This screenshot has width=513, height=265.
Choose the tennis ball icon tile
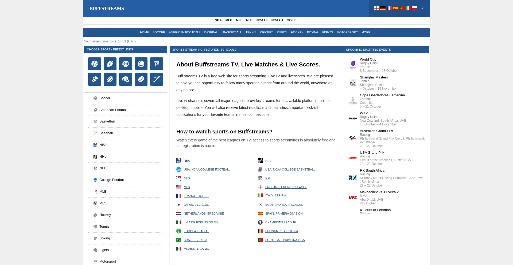pos(141,64)
